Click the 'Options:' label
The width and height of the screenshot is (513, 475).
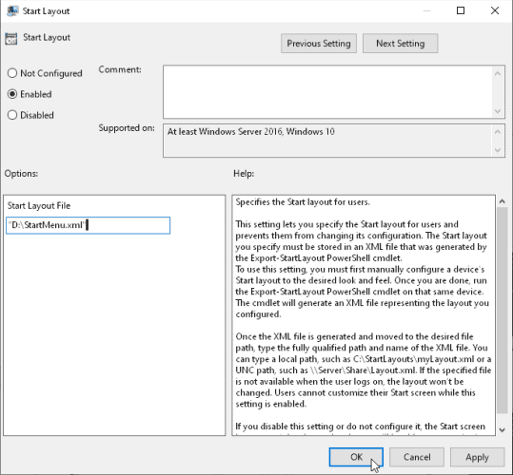click(x=21, y=173)
